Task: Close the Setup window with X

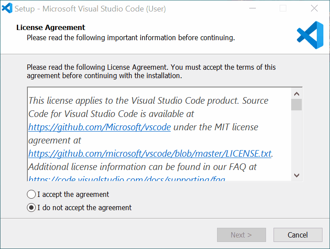Action: (314, 8)
